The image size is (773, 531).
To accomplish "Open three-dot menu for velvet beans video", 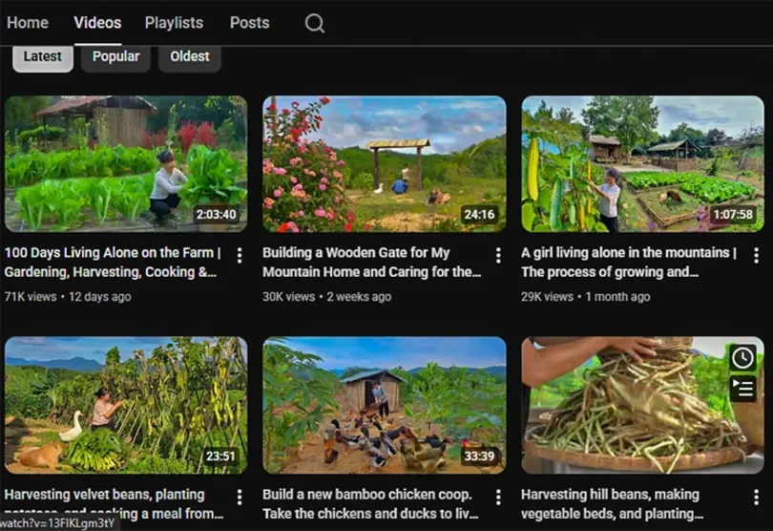I will click(239, 497).
